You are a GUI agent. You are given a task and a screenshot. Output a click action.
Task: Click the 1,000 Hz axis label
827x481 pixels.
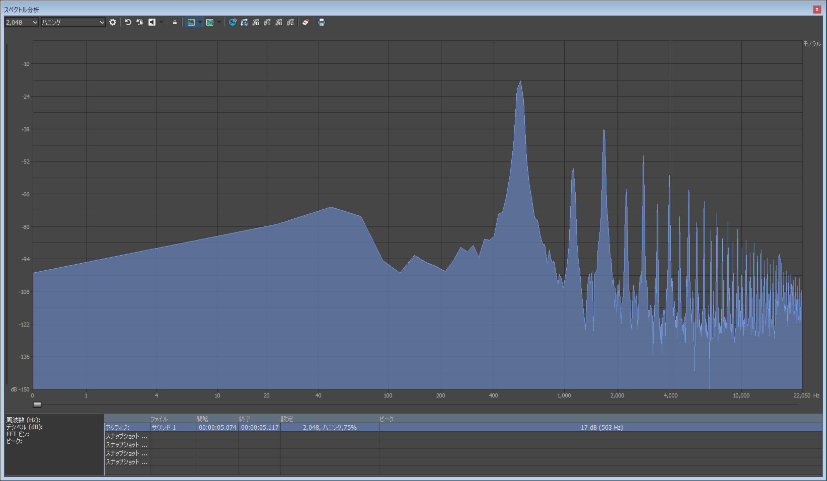[564, 395]
